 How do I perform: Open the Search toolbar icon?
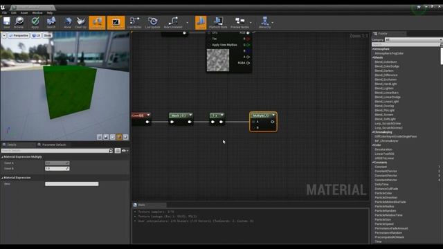point(51,22)
